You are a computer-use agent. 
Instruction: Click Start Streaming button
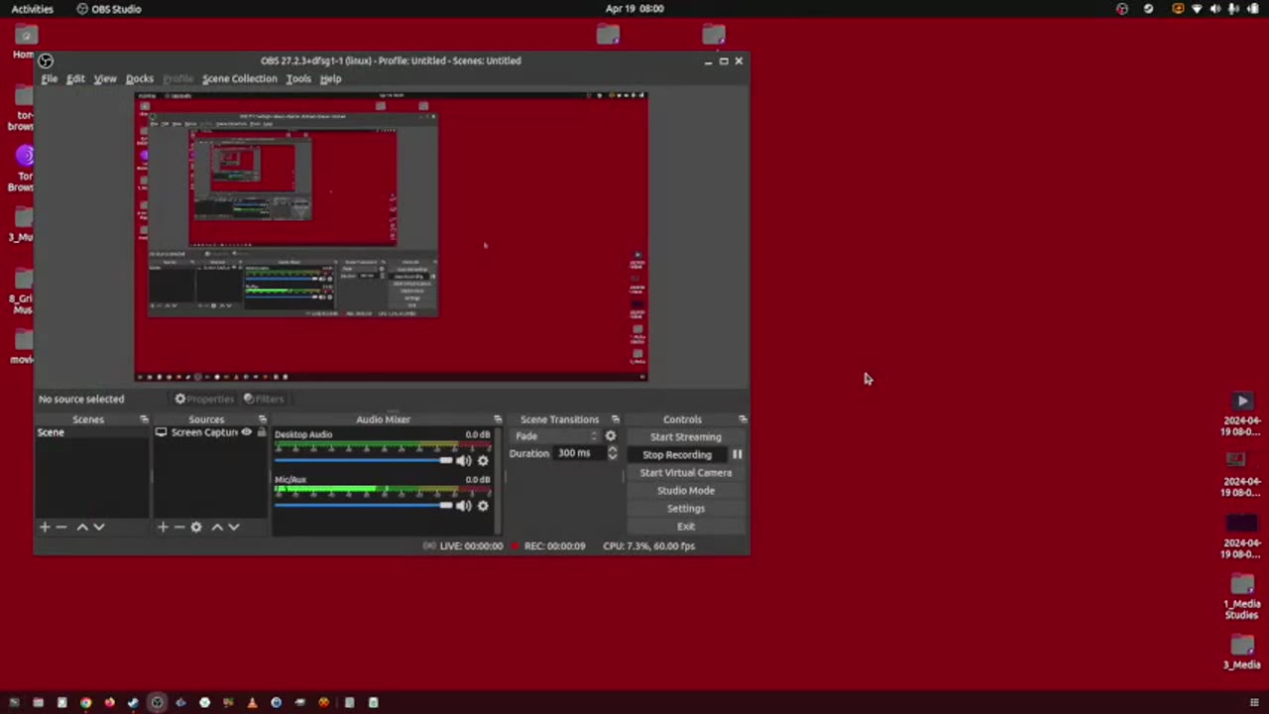click(686, 437)
